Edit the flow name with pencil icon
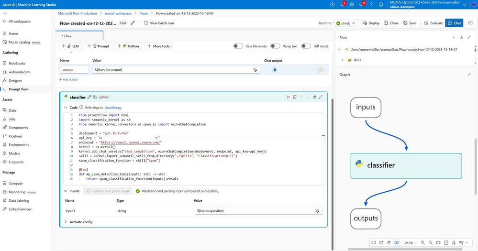The image size is (478, 251). click(133, 23)
